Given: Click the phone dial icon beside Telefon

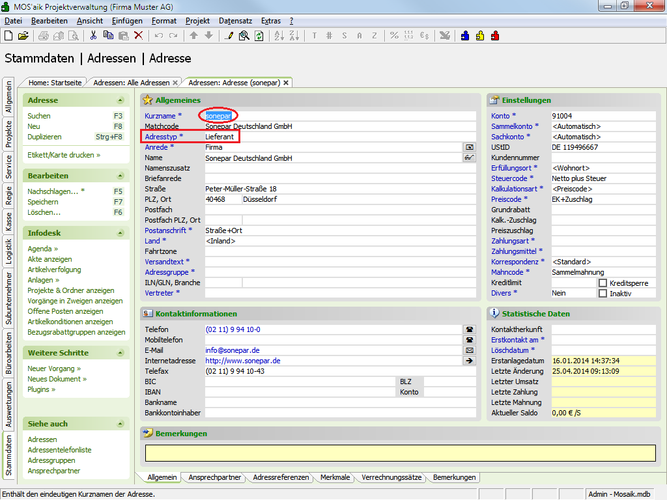Looking at the screenshot, I should tap(469, 329).
